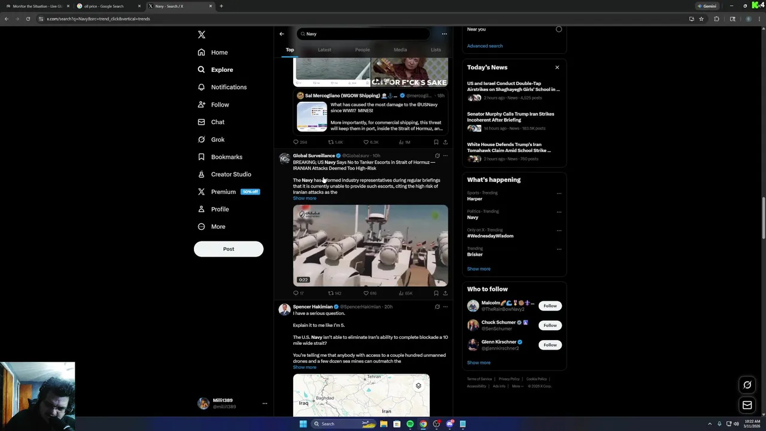
Task: Open Windows Start menu
Action: (303, 424)
